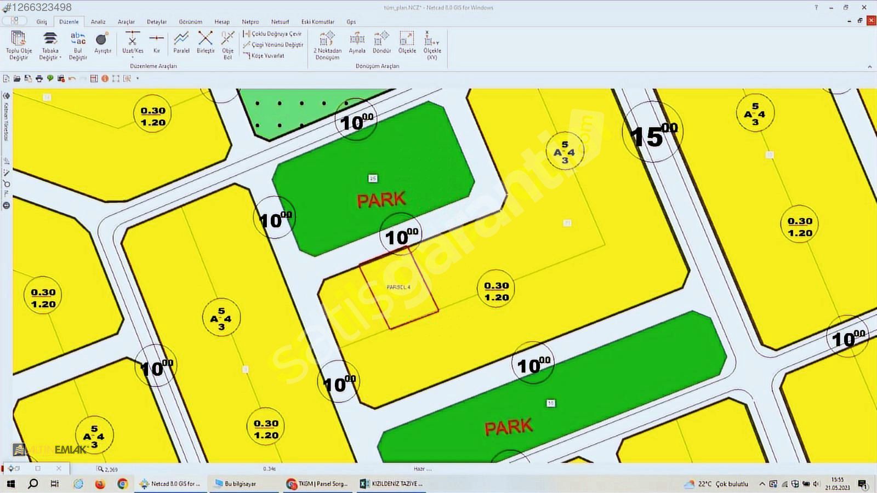Viewport: 877px width, 493px height.
Task: Open the Görünüm ribbon tab
Action: [190, 22]
